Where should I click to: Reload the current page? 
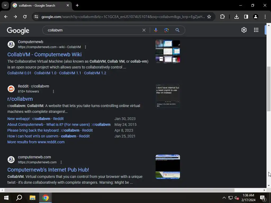point(25,17)
